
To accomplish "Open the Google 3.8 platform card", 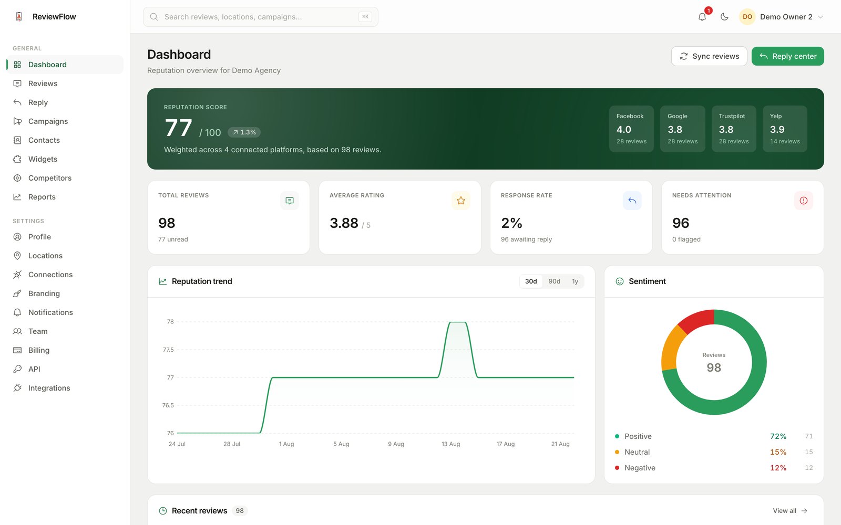I will pos(682,129).
